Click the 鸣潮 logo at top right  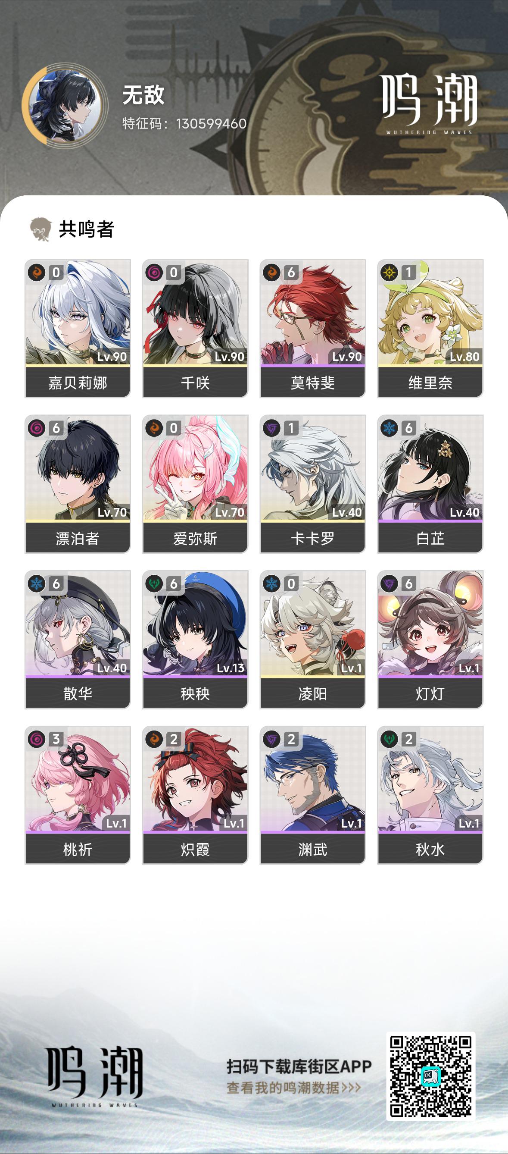pyautogui.click(x=429, y=104)
